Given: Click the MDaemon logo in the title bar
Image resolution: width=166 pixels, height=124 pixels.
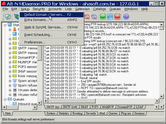Looking at the screenshot, I should [4, 4].
